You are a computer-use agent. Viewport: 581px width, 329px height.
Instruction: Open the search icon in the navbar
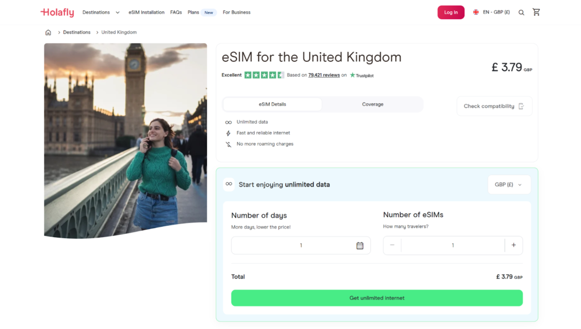(521, 12)
